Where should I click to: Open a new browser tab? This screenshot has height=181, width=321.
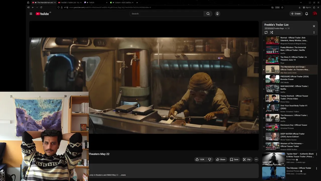pos(137,3)
